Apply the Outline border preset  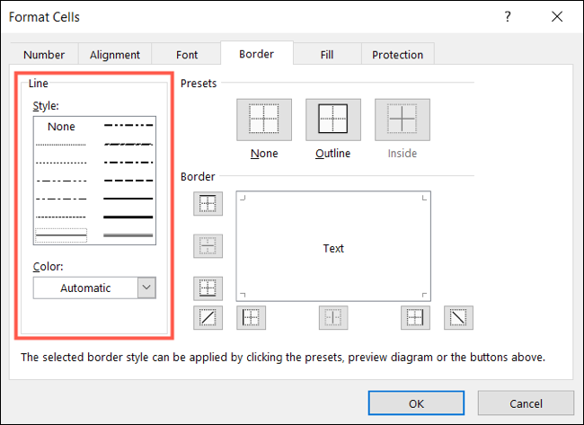[x=332, y=119]
